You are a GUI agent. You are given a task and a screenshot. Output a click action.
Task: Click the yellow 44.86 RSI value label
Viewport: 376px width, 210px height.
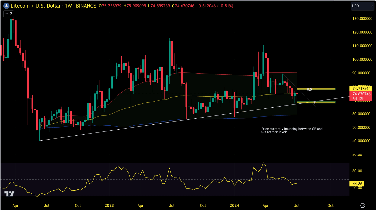pyautogui.click(x=357, y=184)
